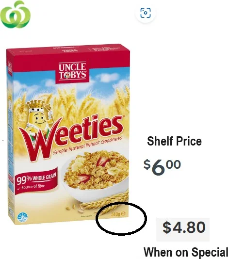This screenshot has width=228, height=259.
Task: Click the Source of fibre checkmark text
Action: pos(32,187)
